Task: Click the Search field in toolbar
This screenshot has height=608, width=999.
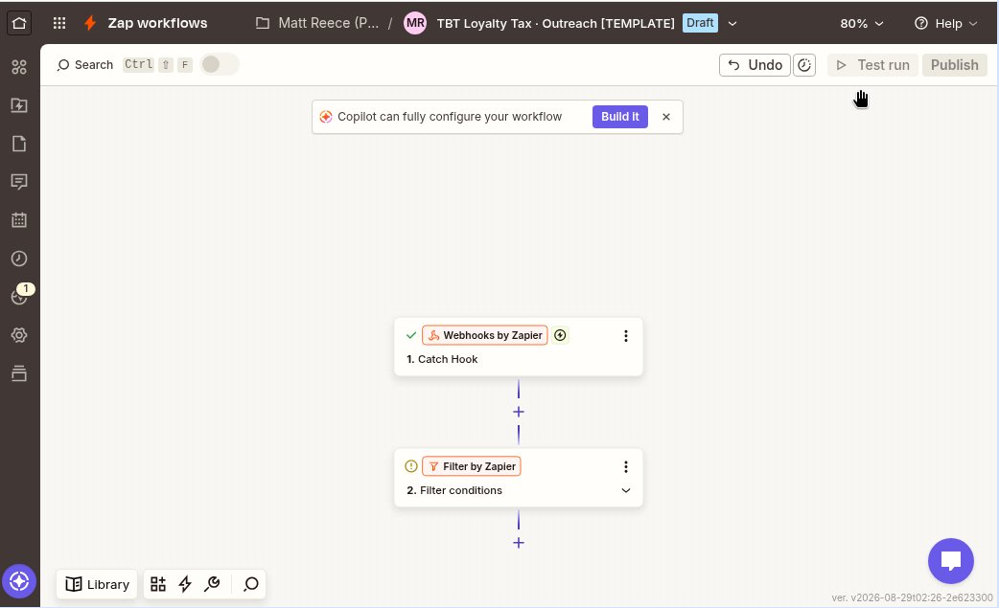Action: click(x=84, y=65)
